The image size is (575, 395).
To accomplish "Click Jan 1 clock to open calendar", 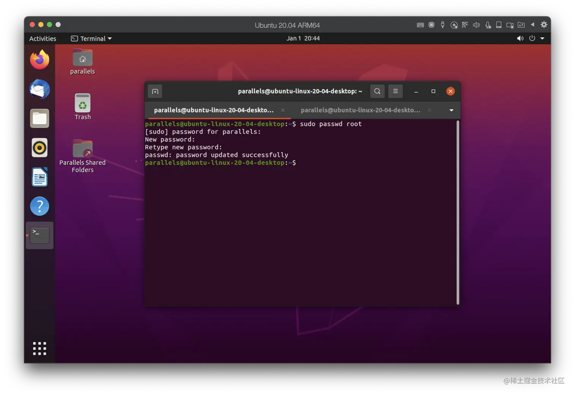I will coord(303,38).
